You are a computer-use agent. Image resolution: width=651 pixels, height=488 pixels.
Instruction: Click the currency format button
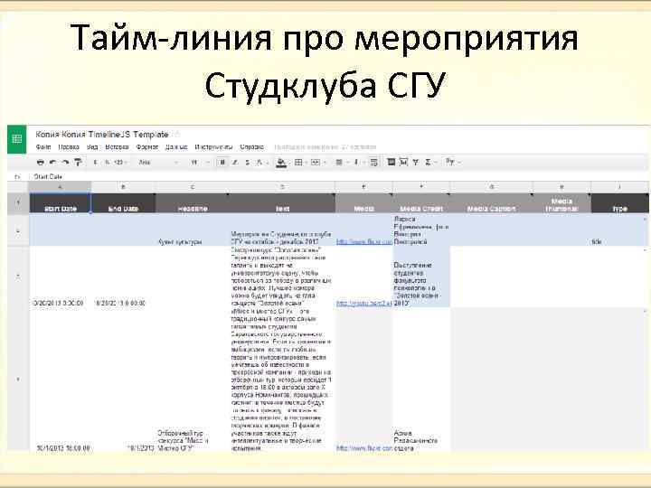point(96,163)
